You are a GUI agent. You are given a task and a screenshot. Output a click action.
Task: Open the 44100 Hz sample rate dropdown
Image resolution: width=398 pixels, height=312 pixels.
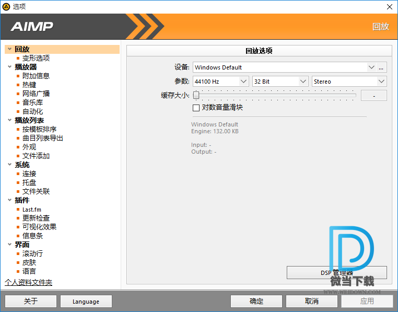243,82
